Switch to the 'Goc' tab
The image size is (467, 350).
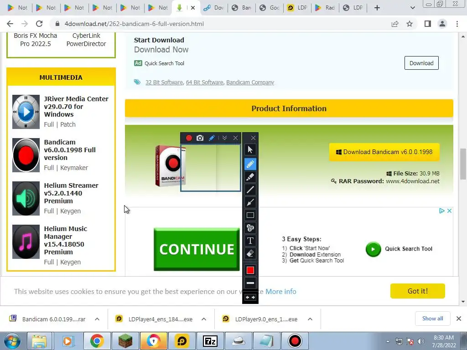[270, 8]
